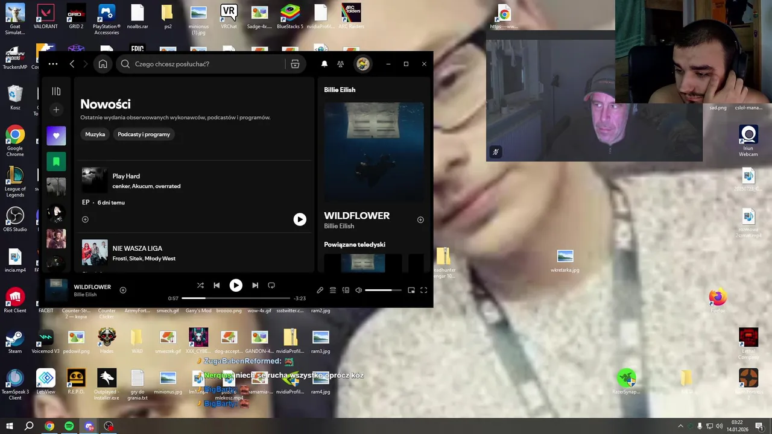Open Windows notification center
772x434 pixels.
click(x=759, y=426)
